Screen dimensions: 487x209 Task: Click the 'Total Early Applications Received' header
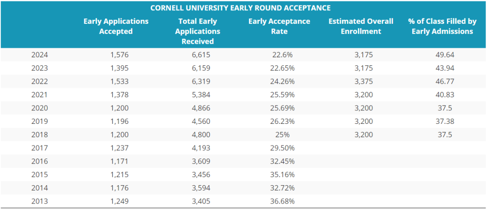[198, 31]
